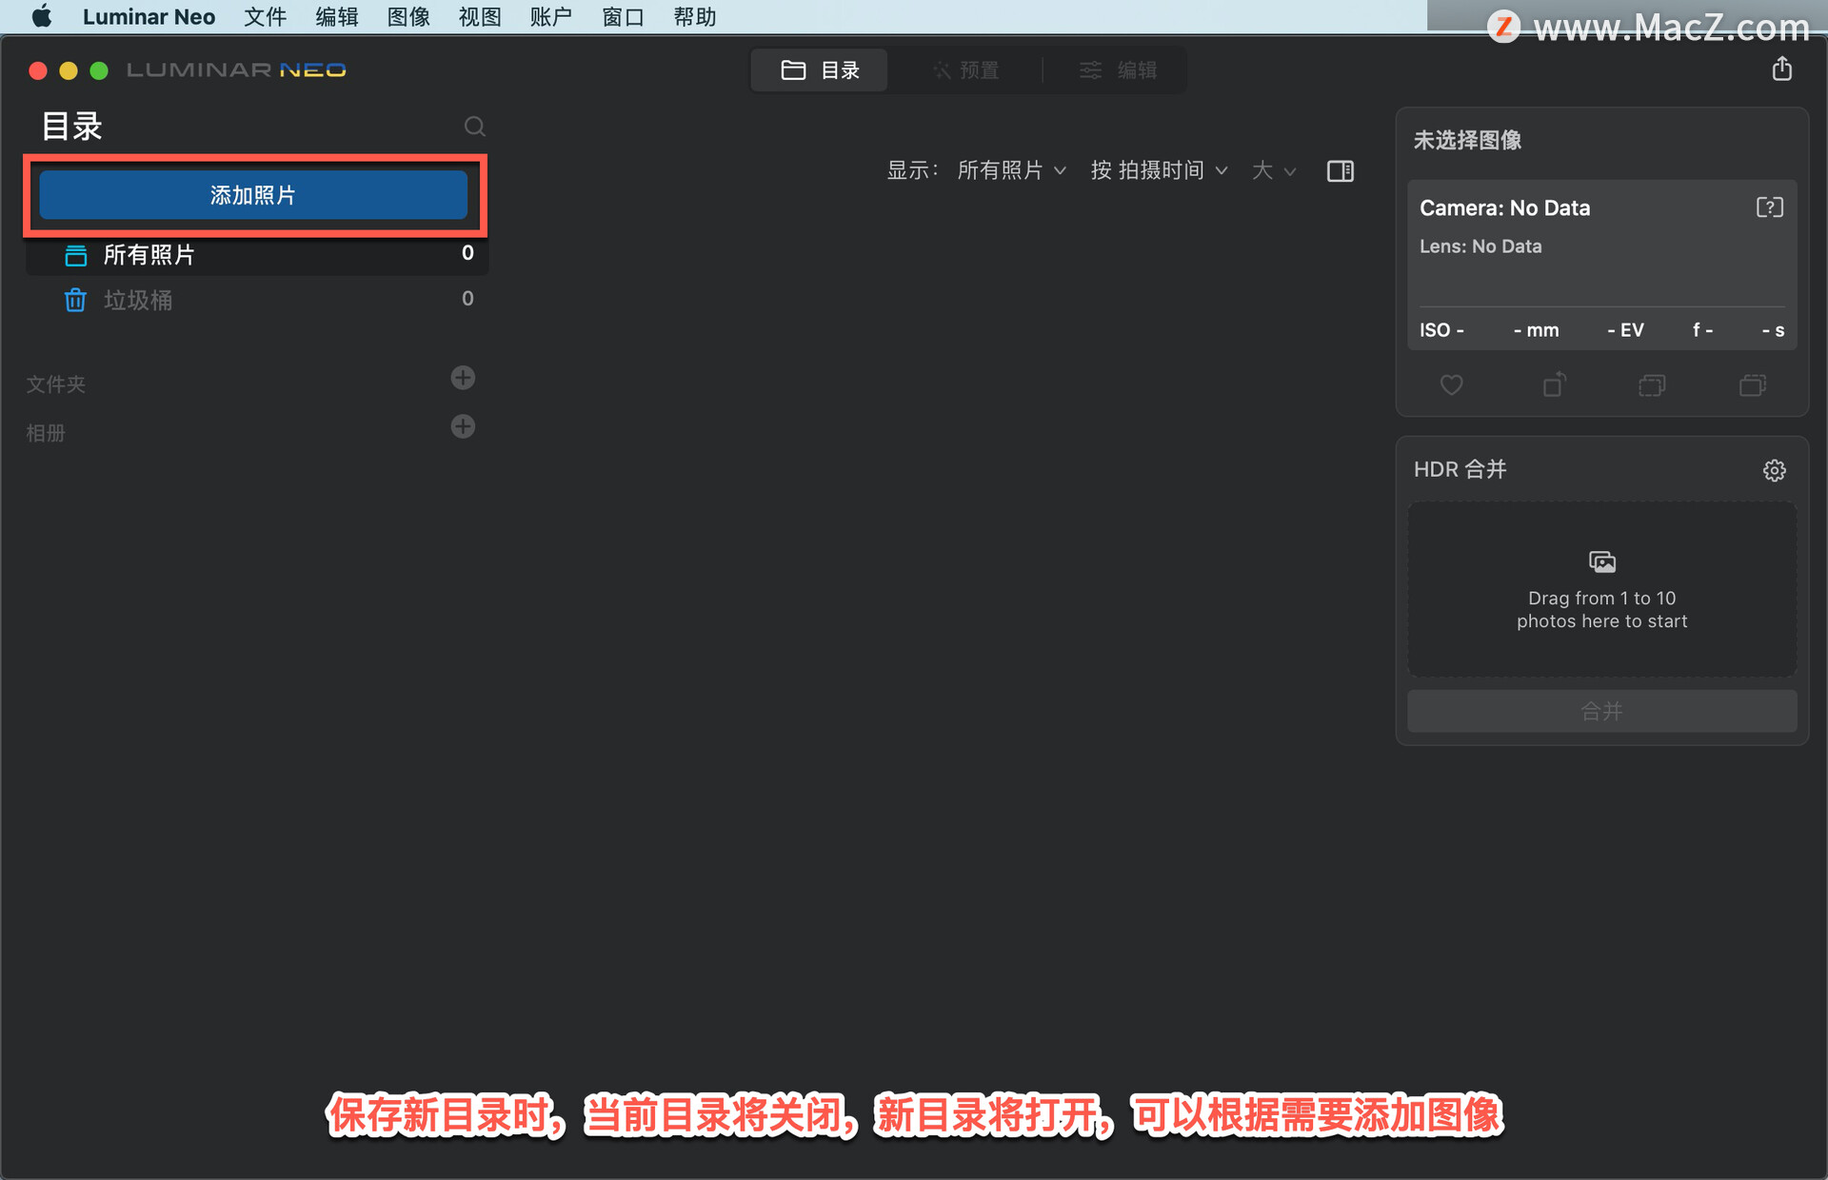Add a new album with plus icon beside 相册

(x=463, y=426)
